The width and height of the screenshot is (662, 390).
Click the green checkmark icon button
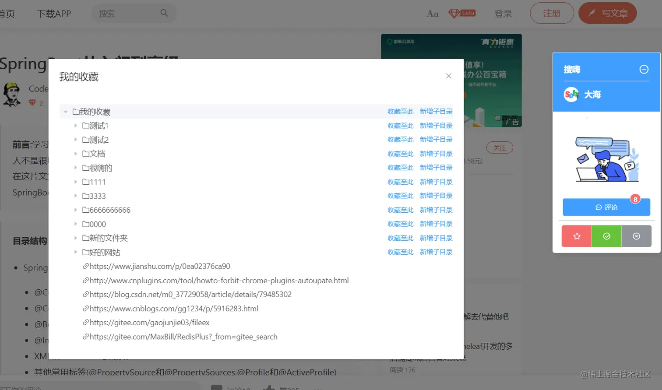point(606,236)
